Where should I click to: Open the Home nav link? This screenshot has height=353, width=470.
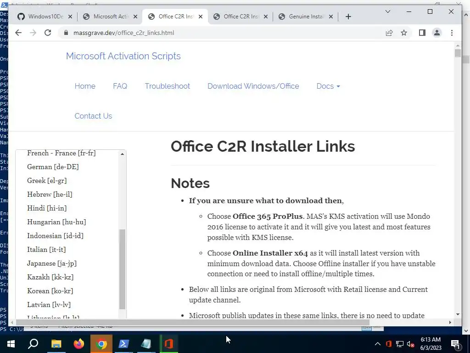[x=85, y=86]
